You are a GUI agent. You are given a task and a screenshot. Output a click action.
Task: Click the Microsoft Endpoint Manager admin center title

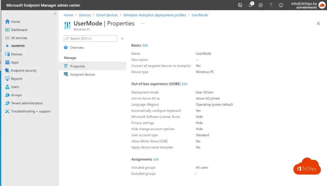[43, 5]
